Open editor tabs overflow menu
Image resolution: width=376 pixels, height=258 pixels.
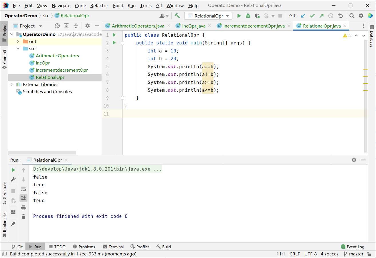[364, 26]
